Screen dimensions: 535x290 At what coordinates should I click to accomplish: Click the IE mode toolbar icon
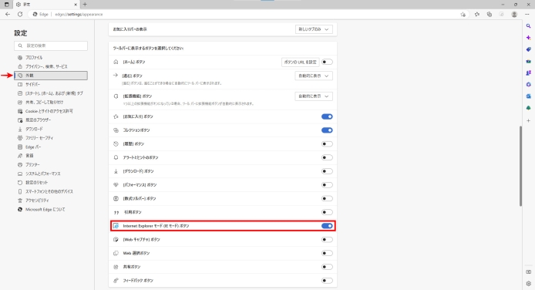(502, 15)
